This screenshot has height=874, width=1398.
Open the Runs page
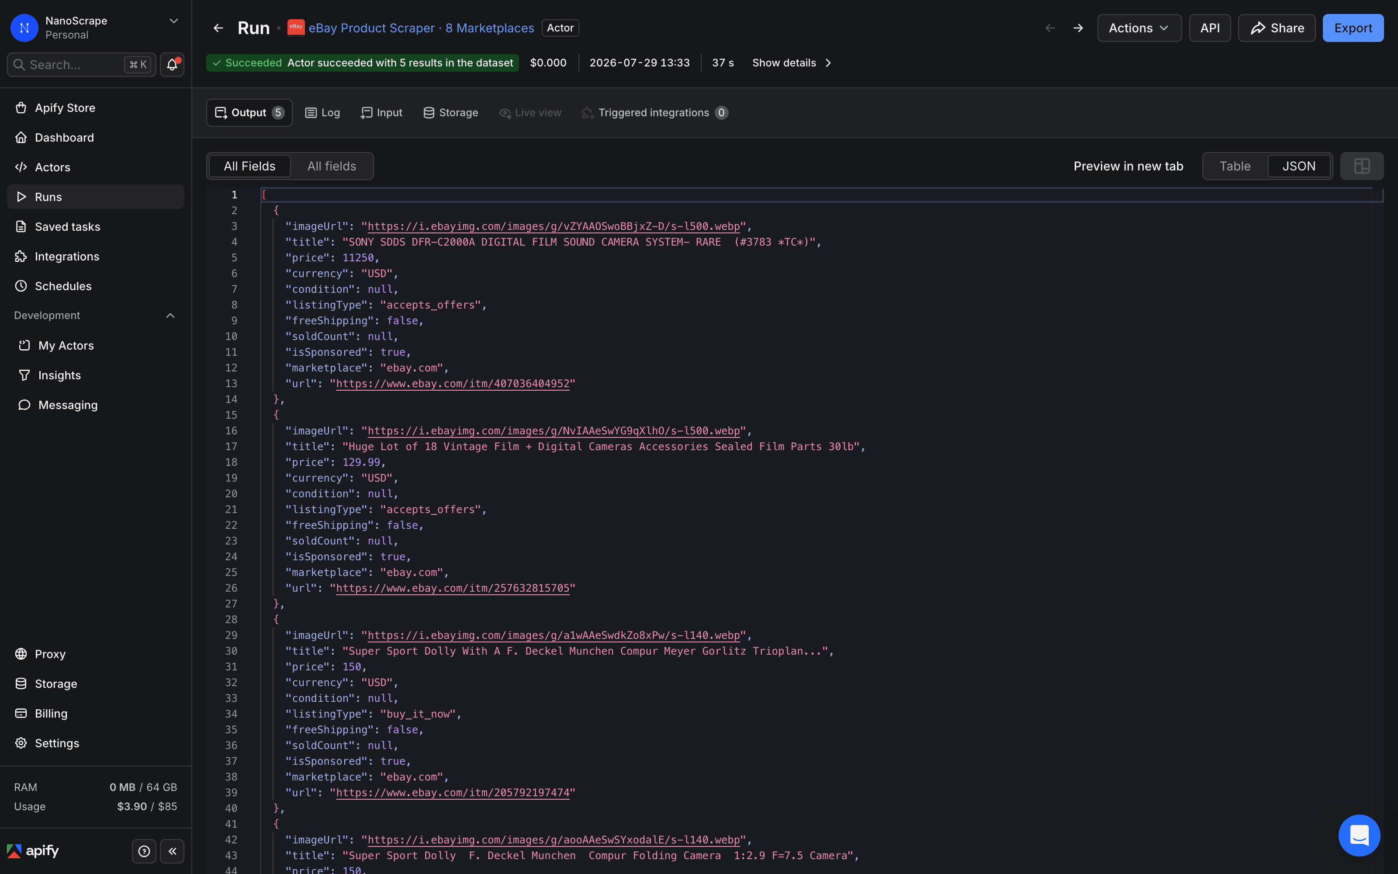tap(95, 197)
